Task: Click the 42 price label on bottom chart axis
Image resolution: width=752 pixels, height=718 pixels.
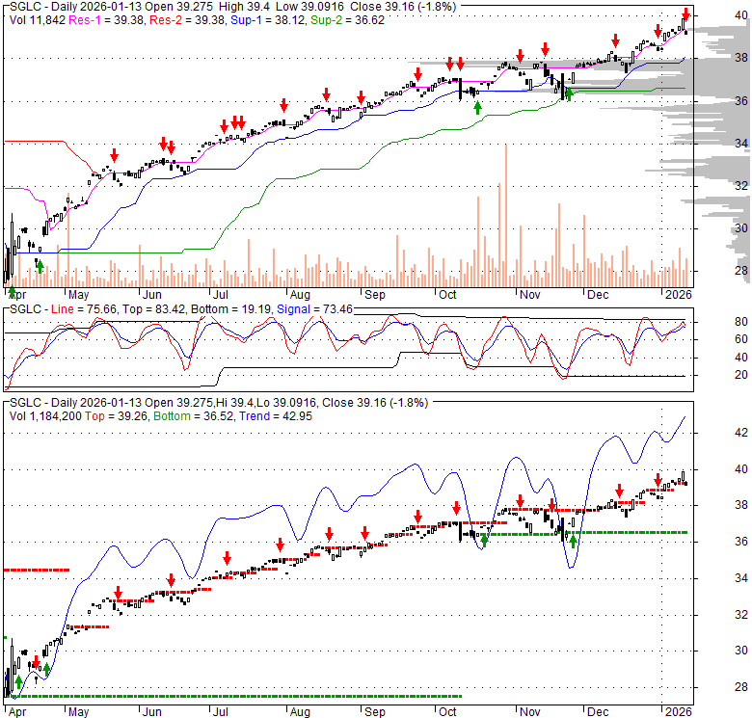Action: (x=741, y=433)
